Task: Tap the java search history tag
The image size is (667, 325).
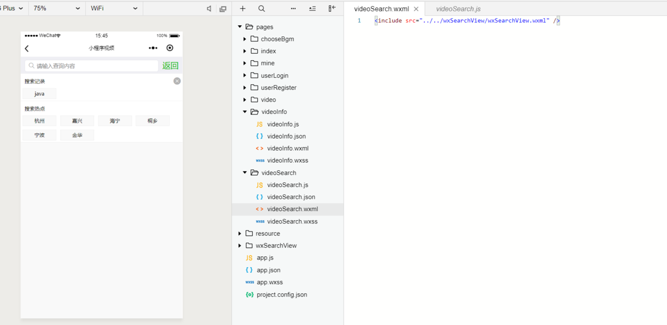Action: click(39, 93)
